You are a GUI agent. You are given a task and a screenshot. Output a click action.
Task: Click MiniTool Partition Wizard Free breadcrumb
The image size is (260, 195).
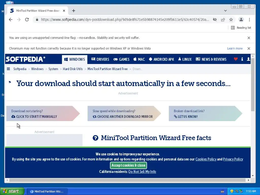coord(107,69)
